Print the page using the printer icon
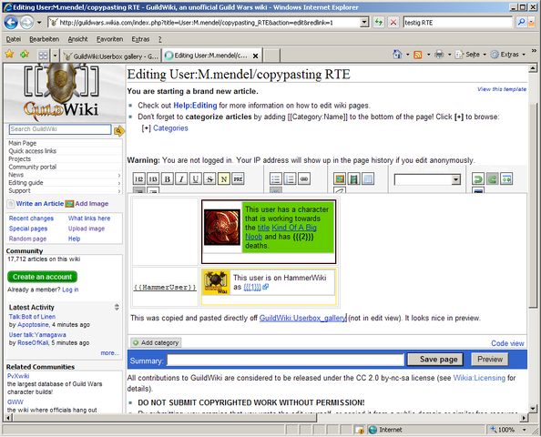The image size is (541, 437). click(x=439, y=54)
